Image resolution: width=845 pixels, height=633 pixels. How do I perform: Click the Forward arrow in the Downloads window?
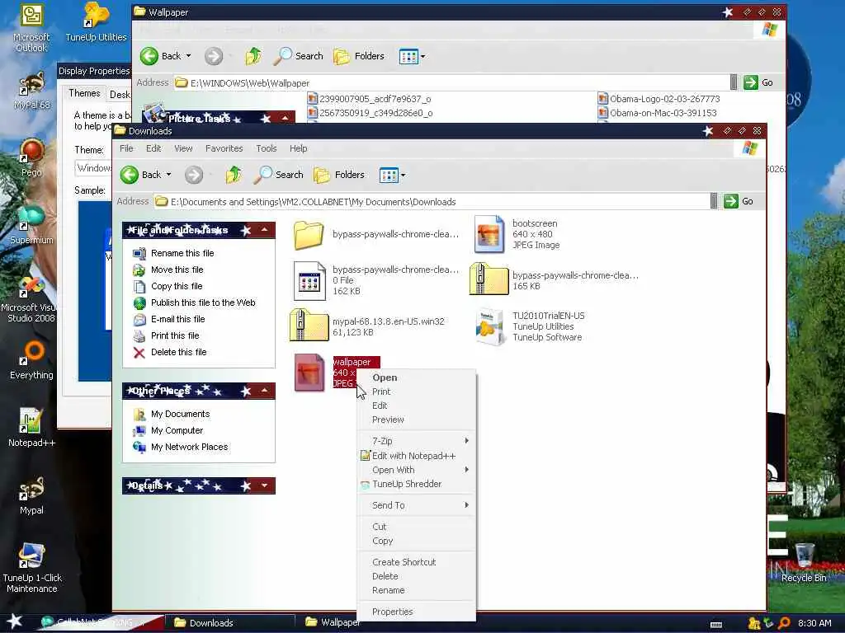194,175
